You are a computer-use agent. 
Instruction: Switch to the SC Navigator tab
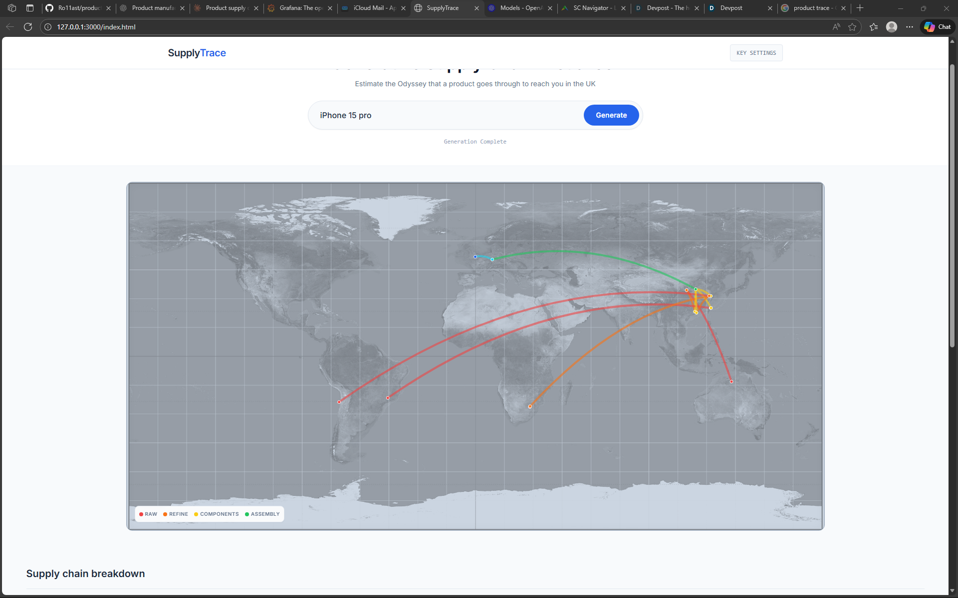point(594,8)
